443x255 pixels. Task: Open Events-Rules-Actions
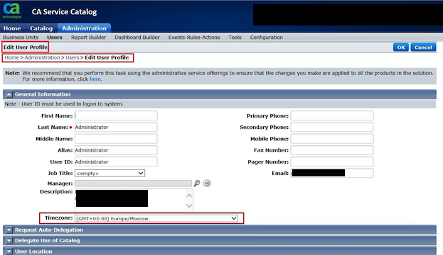[194, 38]
